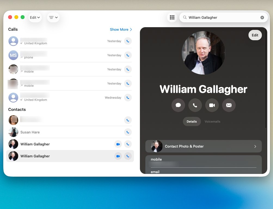Click William Gallagher's large profile photo
This screenshot has height=209, width=273.
[x=203, y=53]
